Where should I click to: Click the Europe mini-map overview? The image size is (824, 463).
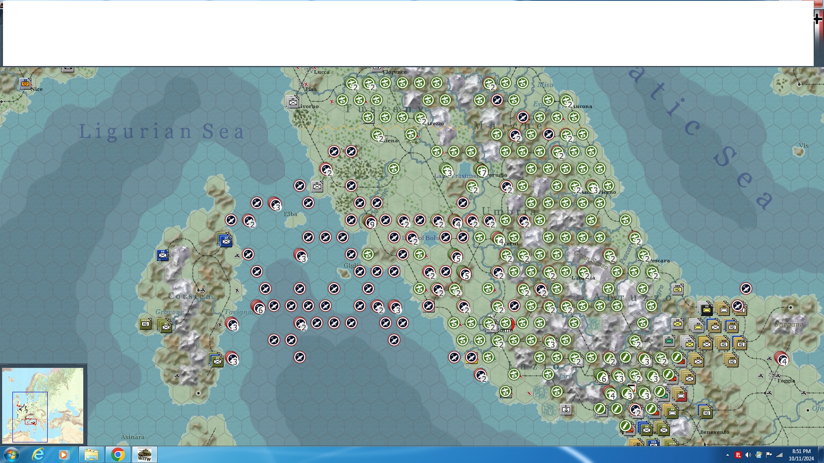point(43,405)
